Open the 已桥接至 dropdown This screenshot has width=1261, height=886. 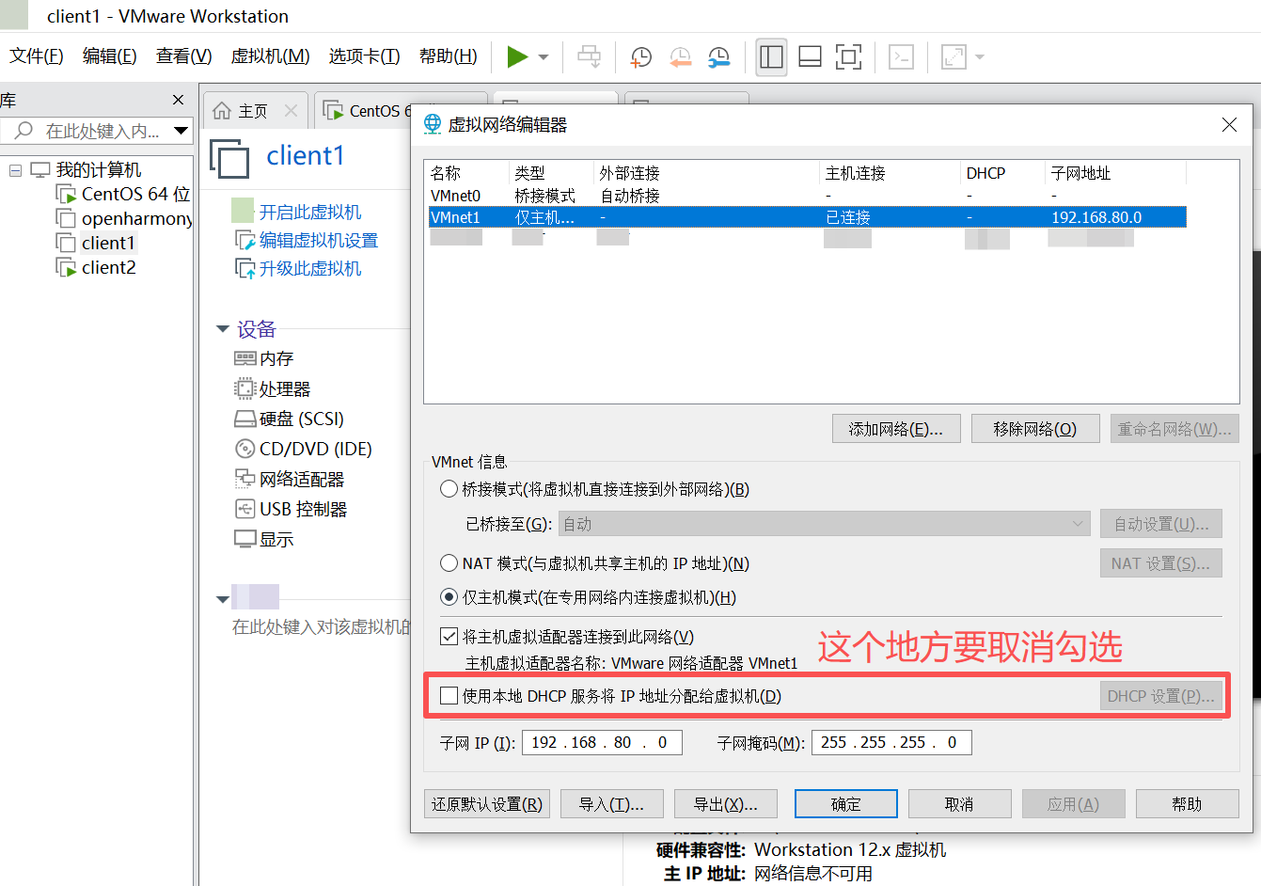pos(824,524)
